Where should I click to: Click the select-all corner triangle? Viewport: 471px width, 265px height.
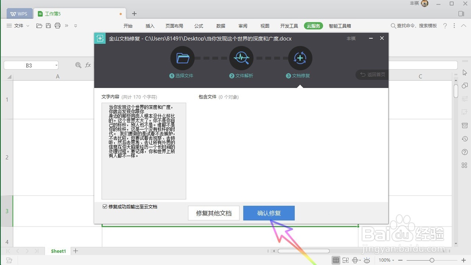9,77
